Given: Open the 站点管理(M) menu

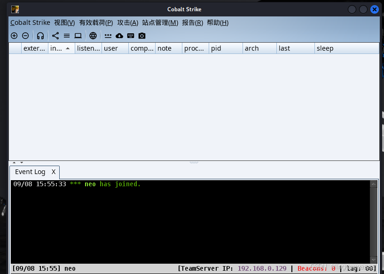Looking at the screenshot, I should 160,23.
